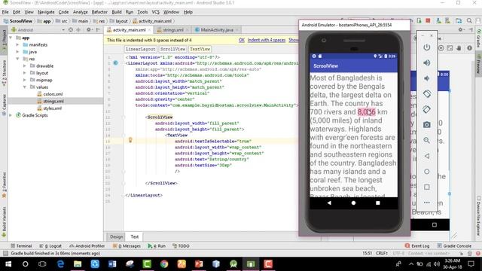
Task: Expand the mipmap folder
Action: 25,80
